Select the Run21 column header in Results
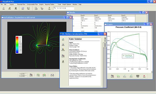156x94 pixels. pos(101,15)
